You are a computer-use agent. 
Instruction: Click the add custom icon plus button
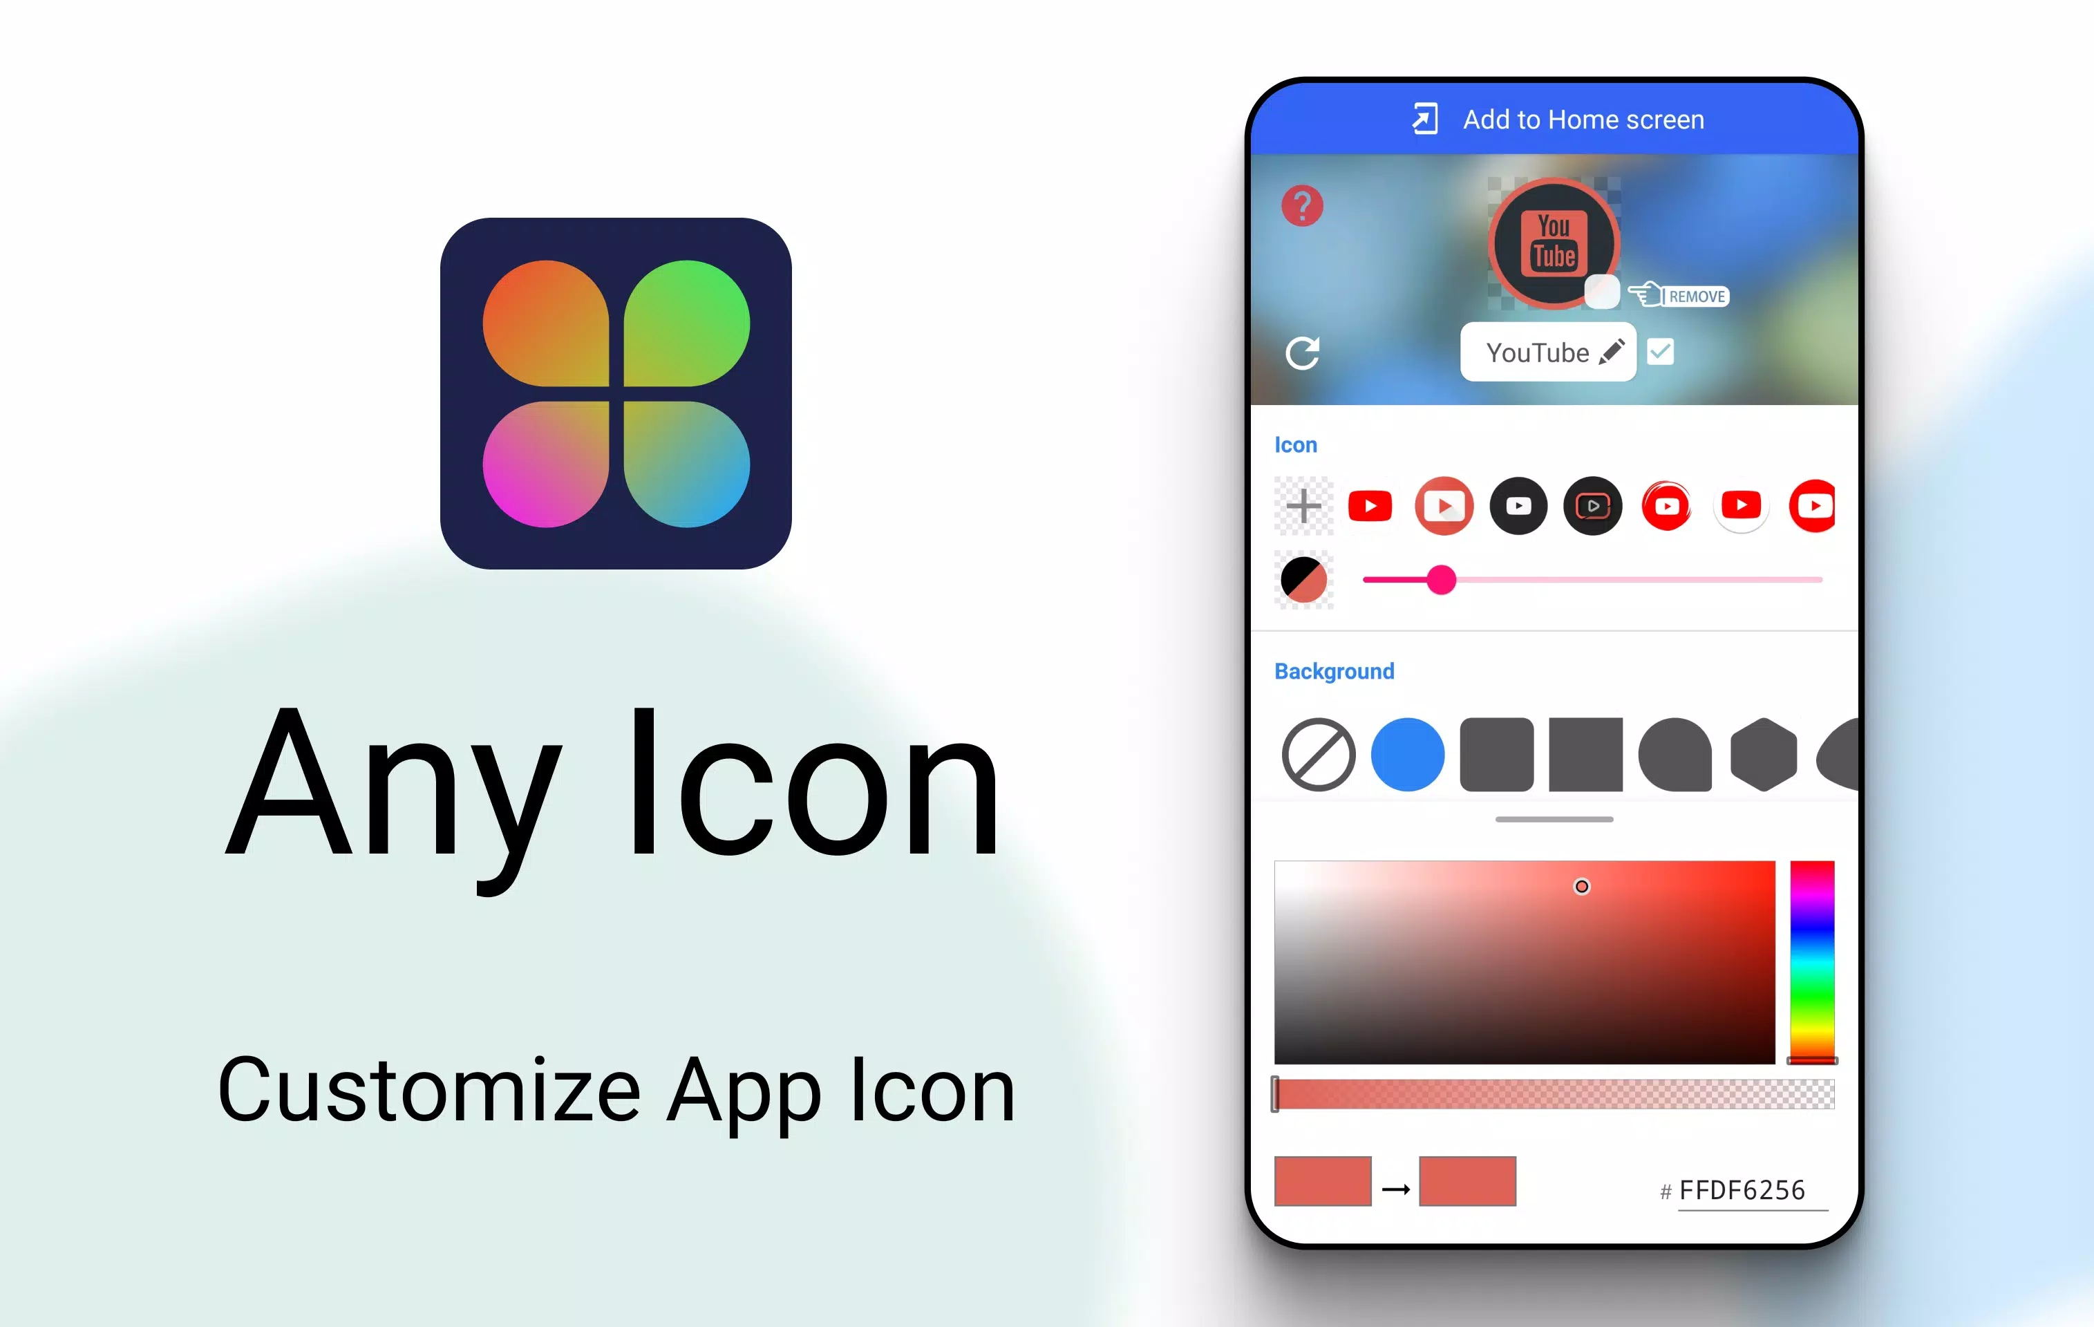click(x=1303, y=505)
